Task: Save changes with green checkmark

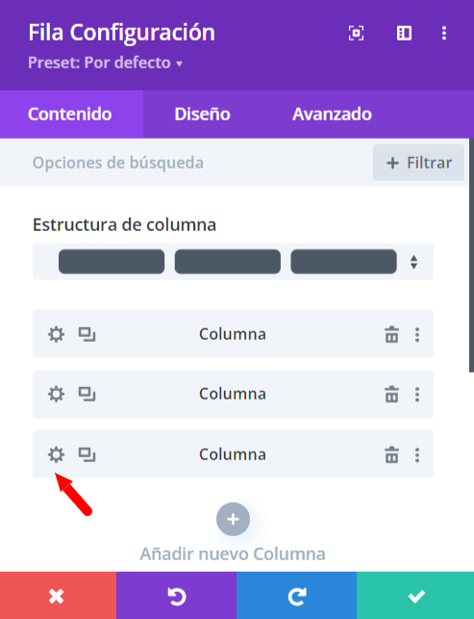Action: pos(415,596)
